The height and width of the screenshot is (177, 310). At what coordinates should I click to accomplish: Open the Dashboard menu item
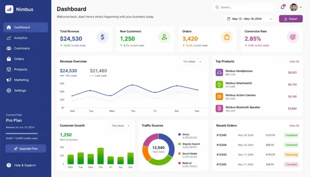[x=26, y=27]
